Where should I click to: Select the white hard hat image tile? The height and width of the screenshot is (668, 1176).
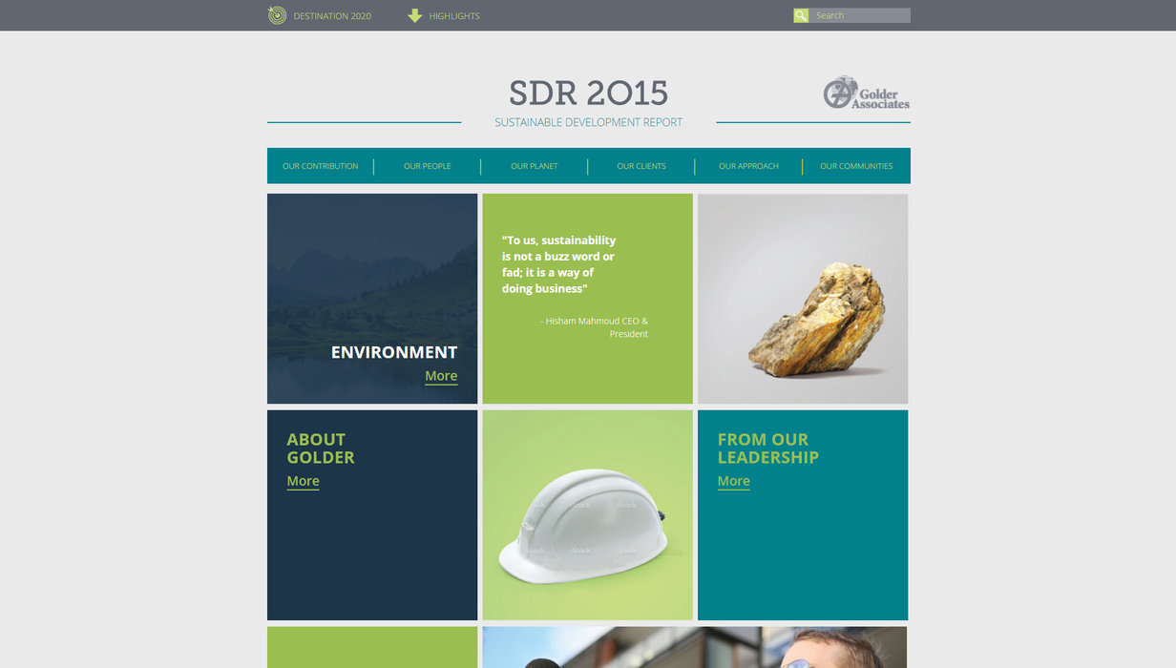(x=587, y=515)
